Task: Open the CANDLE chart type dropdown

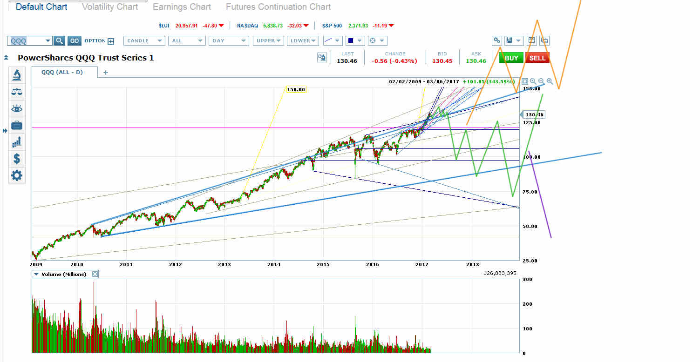Action: coord(144,41)
